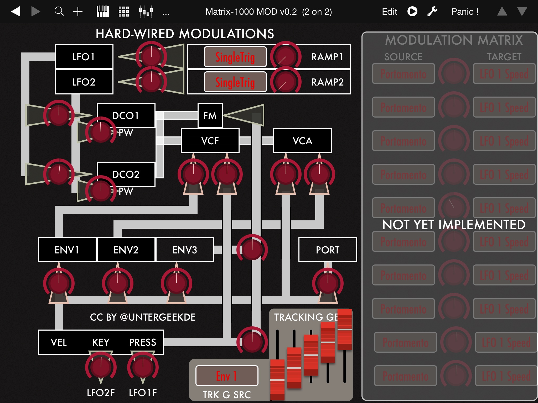Select the VCF block
The width and height of the screenshot is (538, 403).
pyautogui.click(x=210, y=141)
